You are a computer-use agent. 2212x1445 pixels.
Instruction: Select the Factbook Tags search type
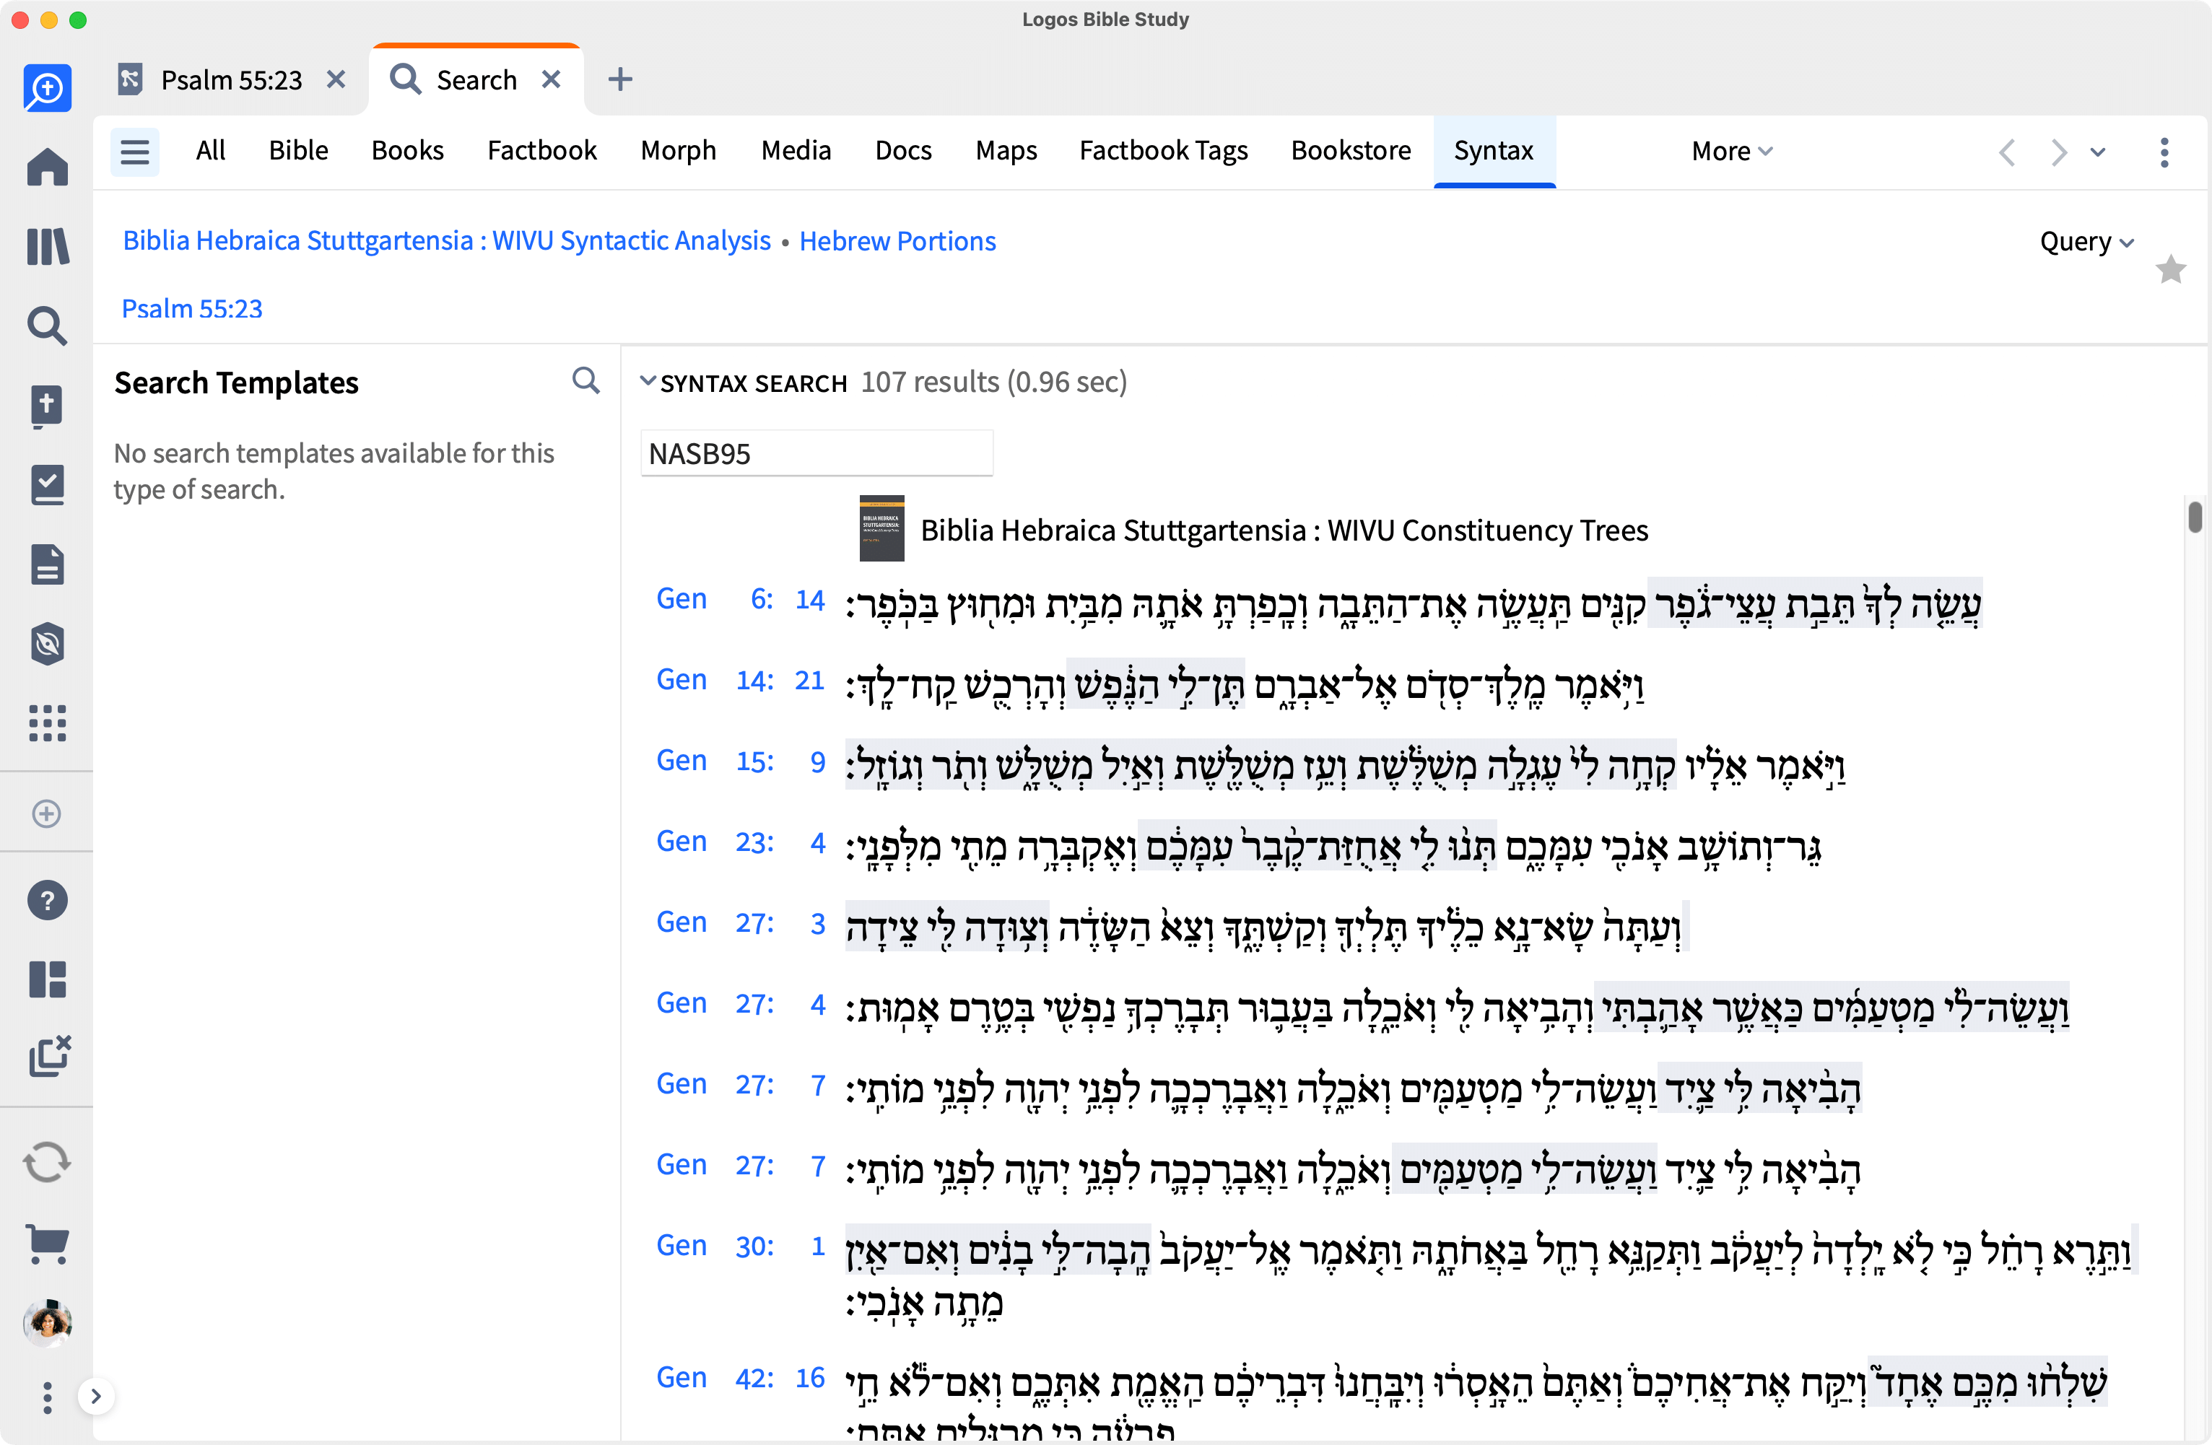(1164, 151)
